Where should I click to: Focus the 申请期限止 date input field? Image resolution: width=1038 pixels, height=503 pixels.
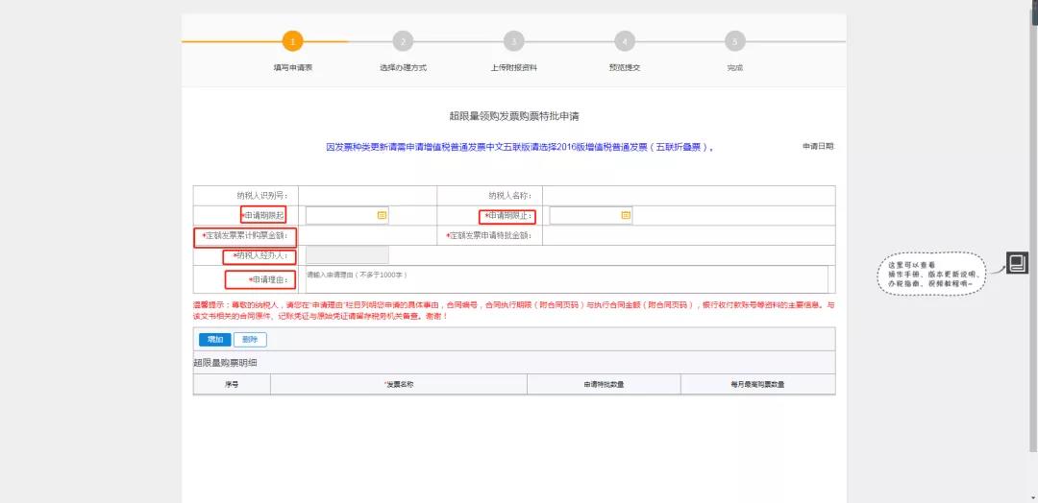[584, 216]
